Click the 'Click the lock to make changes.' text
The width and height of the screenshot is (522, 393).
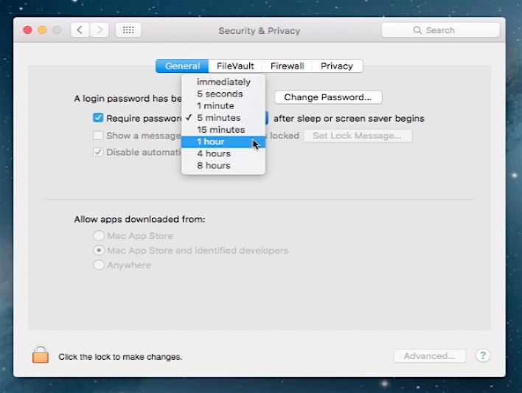coord(120,357)
